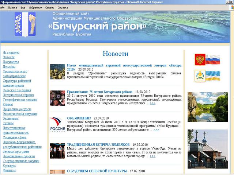234x175 pixels.
Task: Click the Russian coat of arms and flag image
Action: [207, 59]
